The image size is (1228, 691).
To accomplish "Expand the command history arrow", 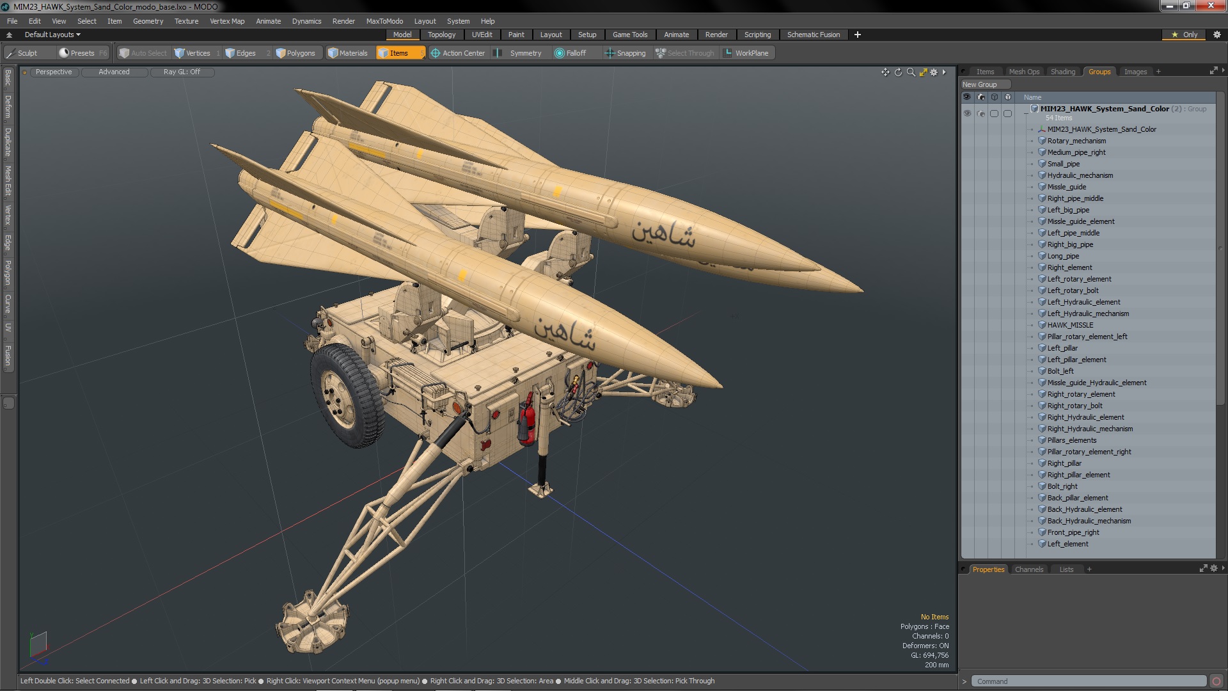I will tap(964, 681).
